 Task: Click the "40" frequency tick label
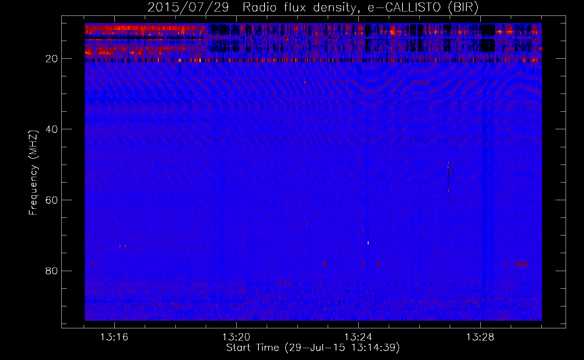[x=52, y=129]
